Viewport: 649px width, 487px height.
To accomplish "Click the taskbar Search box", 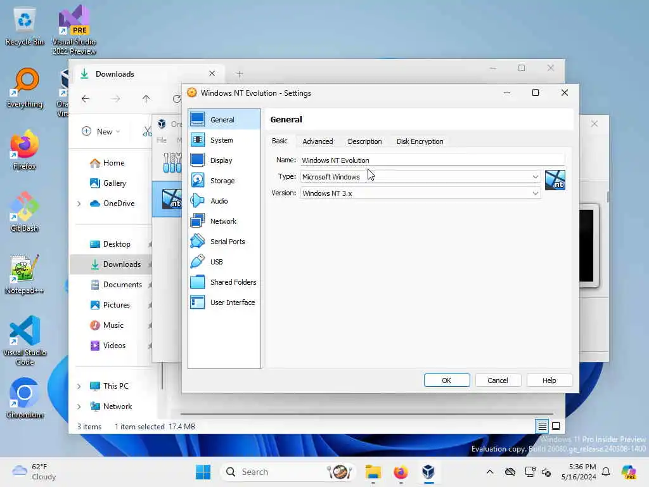I will coord(289,472).
